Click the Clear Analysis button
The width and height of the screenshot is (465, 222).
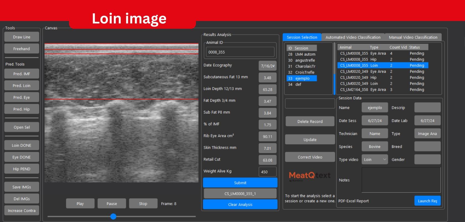240,205
